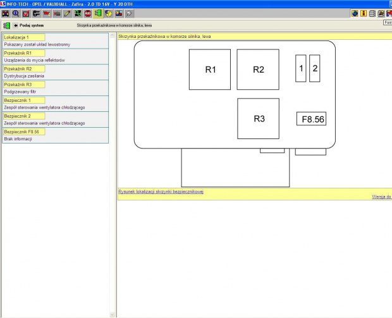Open the red checkmark toolbar icon
The height and width of the screenshot is (318, 392).
pos(26,13)
